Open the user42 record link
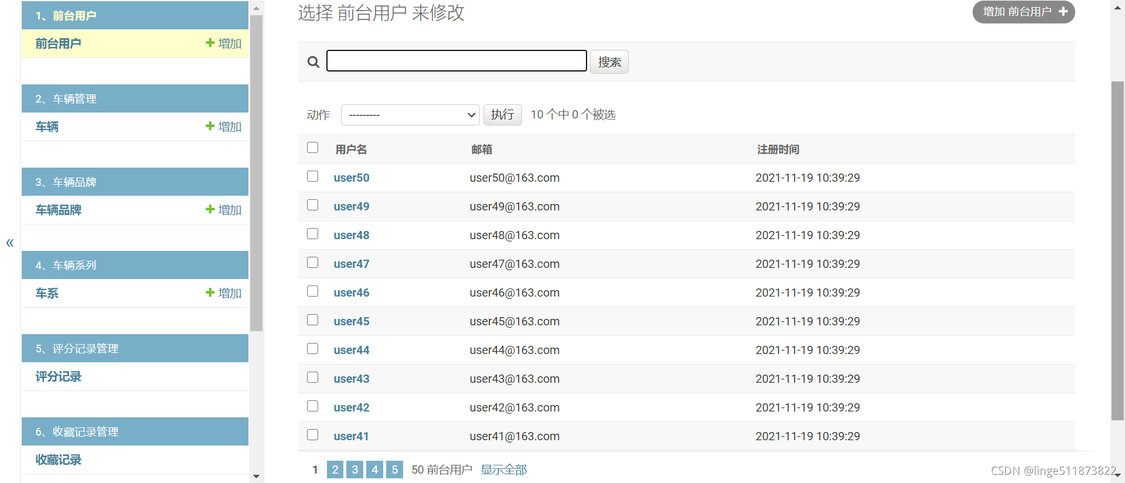This screenshot has height=483, width=1125. click(352, 407)
